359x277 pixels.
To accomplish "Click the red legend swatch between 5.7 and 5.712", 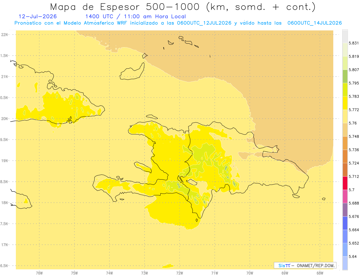I will (345, 183).
